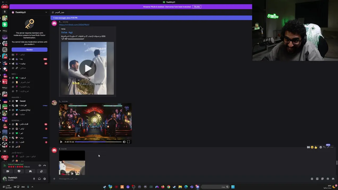
Task: Open the apps controller icon in message bar
Action: click(333, 179)
